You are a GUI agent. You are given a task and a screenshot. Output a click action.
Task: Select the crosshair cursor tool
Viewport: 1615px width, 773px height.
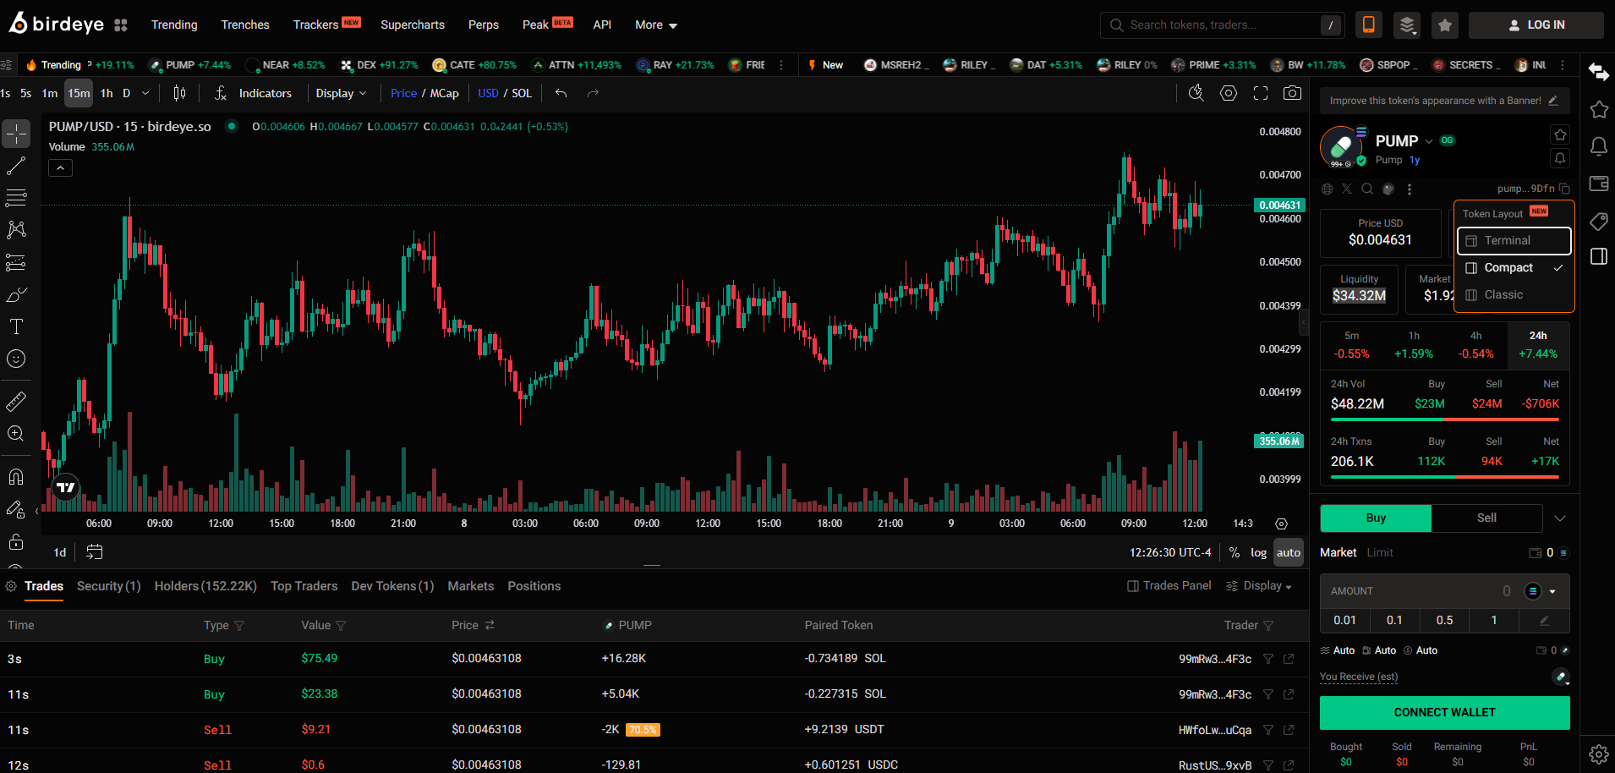click(16, 134)
